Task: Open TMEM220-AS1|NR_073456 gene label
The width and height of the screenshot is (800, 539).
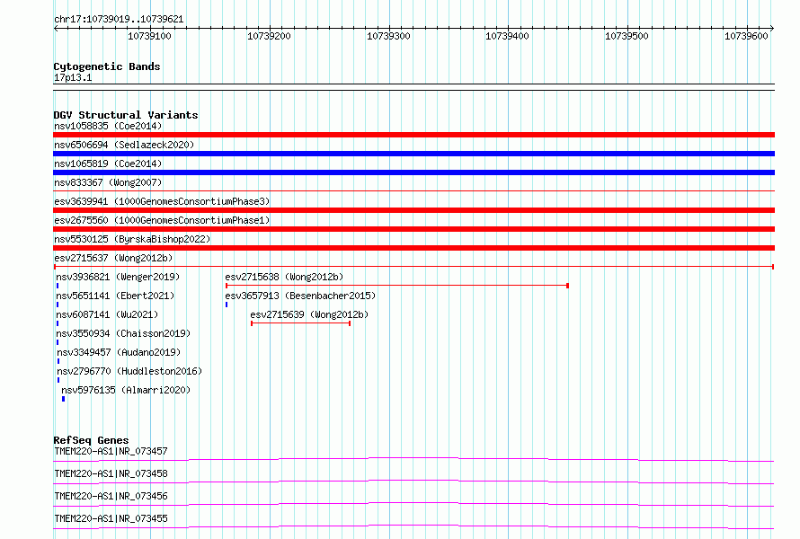Action: click(x=111, y=496)
